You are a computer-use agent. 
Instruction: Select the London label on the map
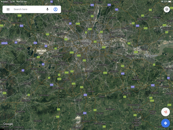click(85, 43)
